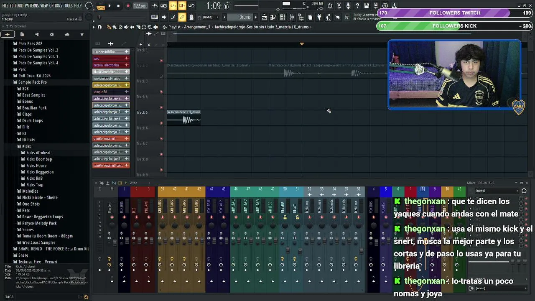Show audio clips in picker panel
Screen dimensions: 535x301
(110, 43)
